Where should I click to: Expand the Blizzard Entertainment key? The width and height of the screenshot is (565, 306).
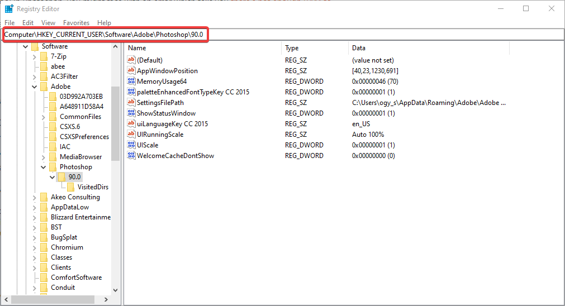[34, 217]
